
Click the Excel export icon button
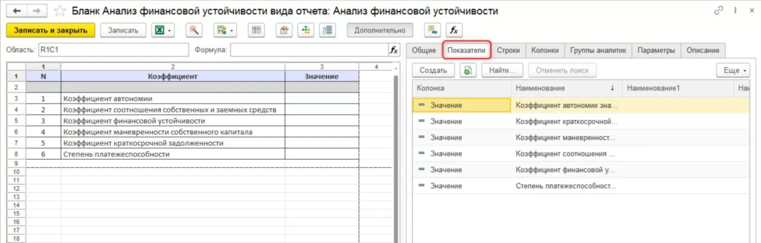point(163,30)
